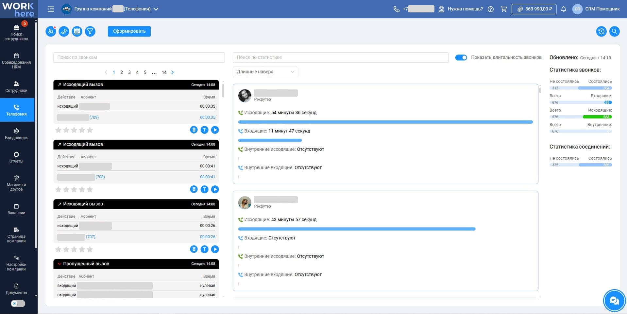Delete the first outgoing call record
The image size is (627, 314).
tap(194, 130)
